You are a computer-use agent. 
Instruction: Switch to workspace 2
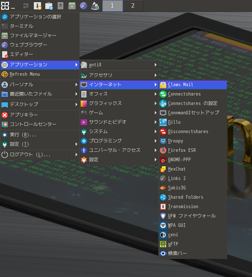click(x=133, y=6)
